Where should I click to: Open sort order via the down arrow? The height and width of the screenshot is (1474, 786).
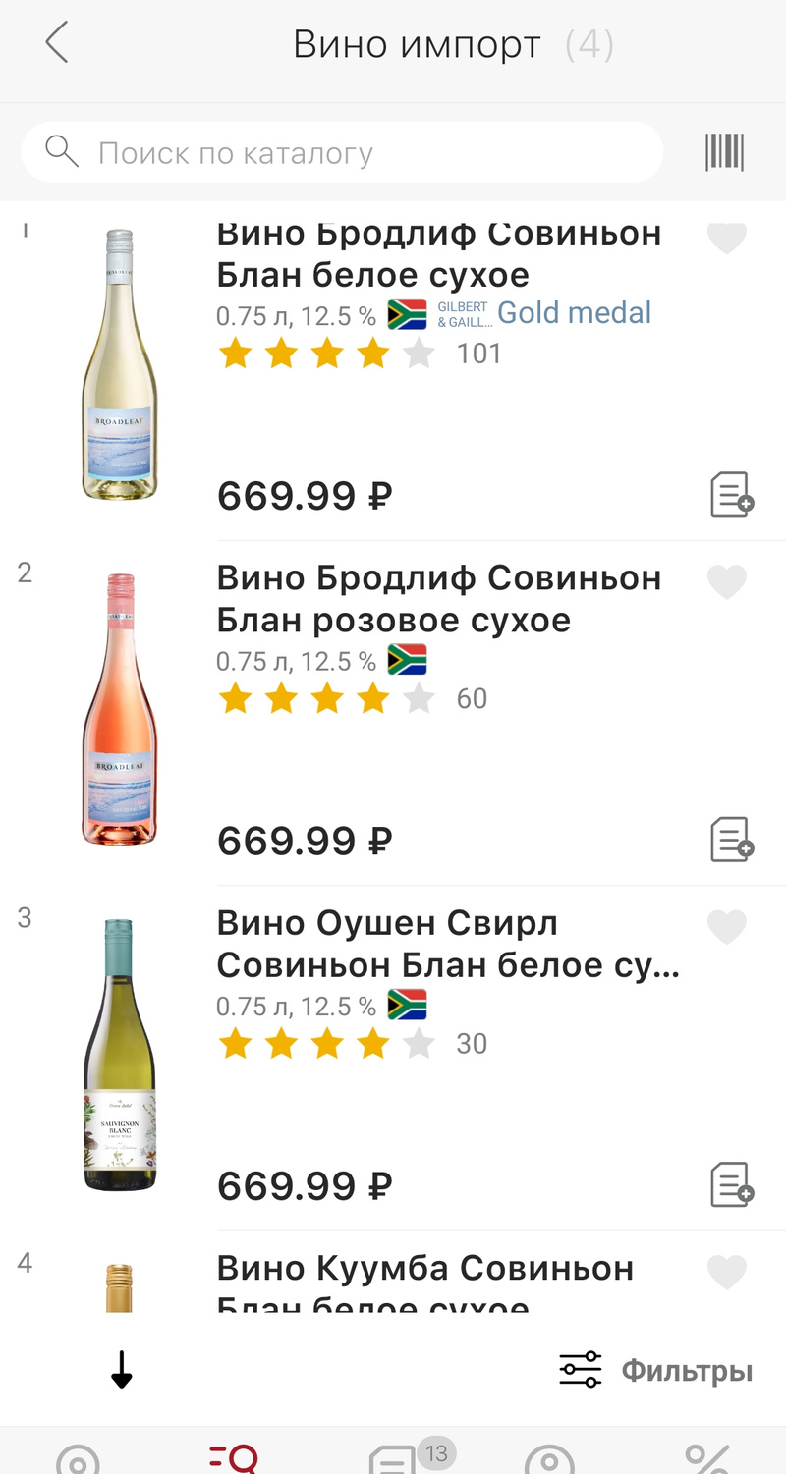click(x=121, y=1370)
